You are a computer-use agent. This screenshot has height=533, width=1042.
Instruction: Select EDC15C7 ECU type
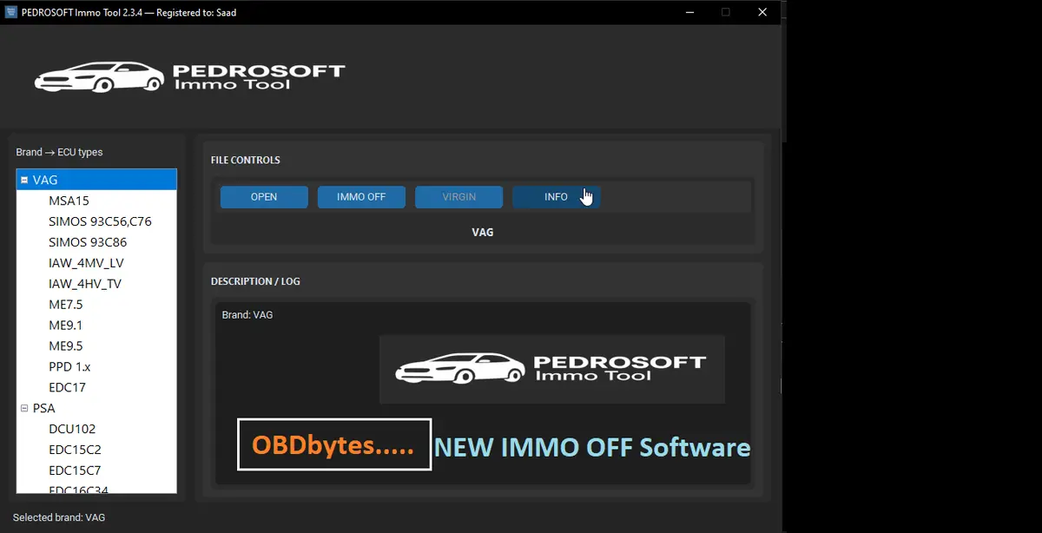pos(75,470)
